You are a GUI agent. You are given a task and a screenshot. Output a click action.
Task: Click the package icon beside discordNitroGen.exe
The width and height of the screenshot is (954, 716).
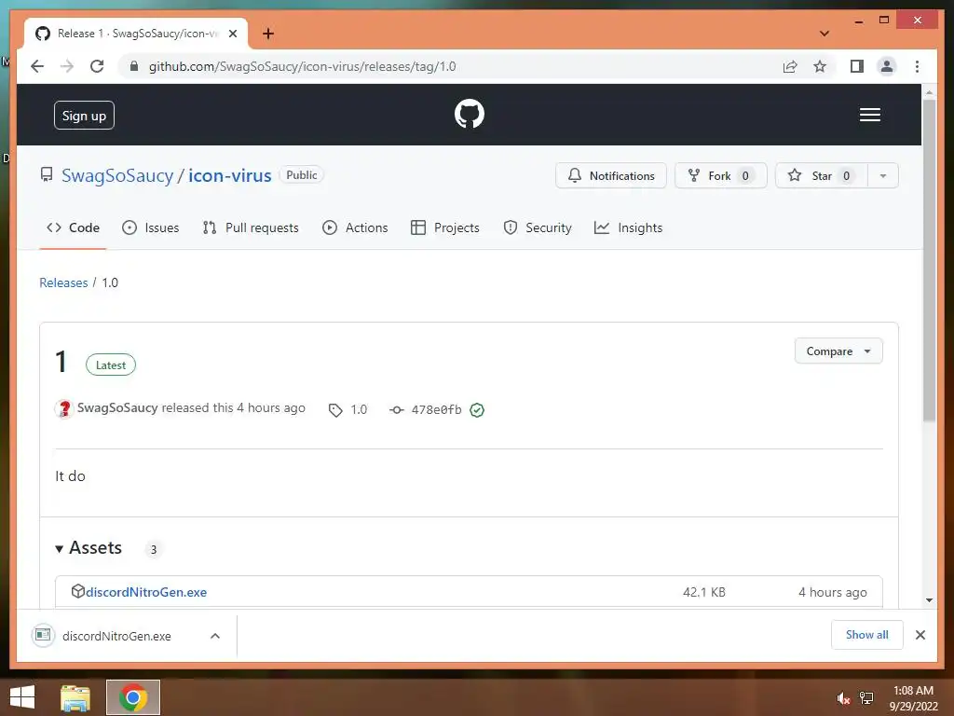(78, 591)
